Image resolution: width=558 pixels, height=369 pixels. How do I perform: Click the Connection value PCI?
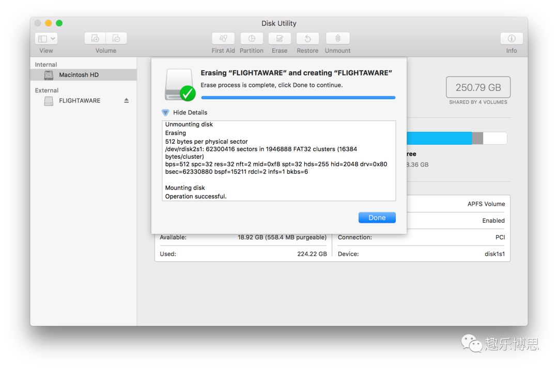(x=500, y=237)
